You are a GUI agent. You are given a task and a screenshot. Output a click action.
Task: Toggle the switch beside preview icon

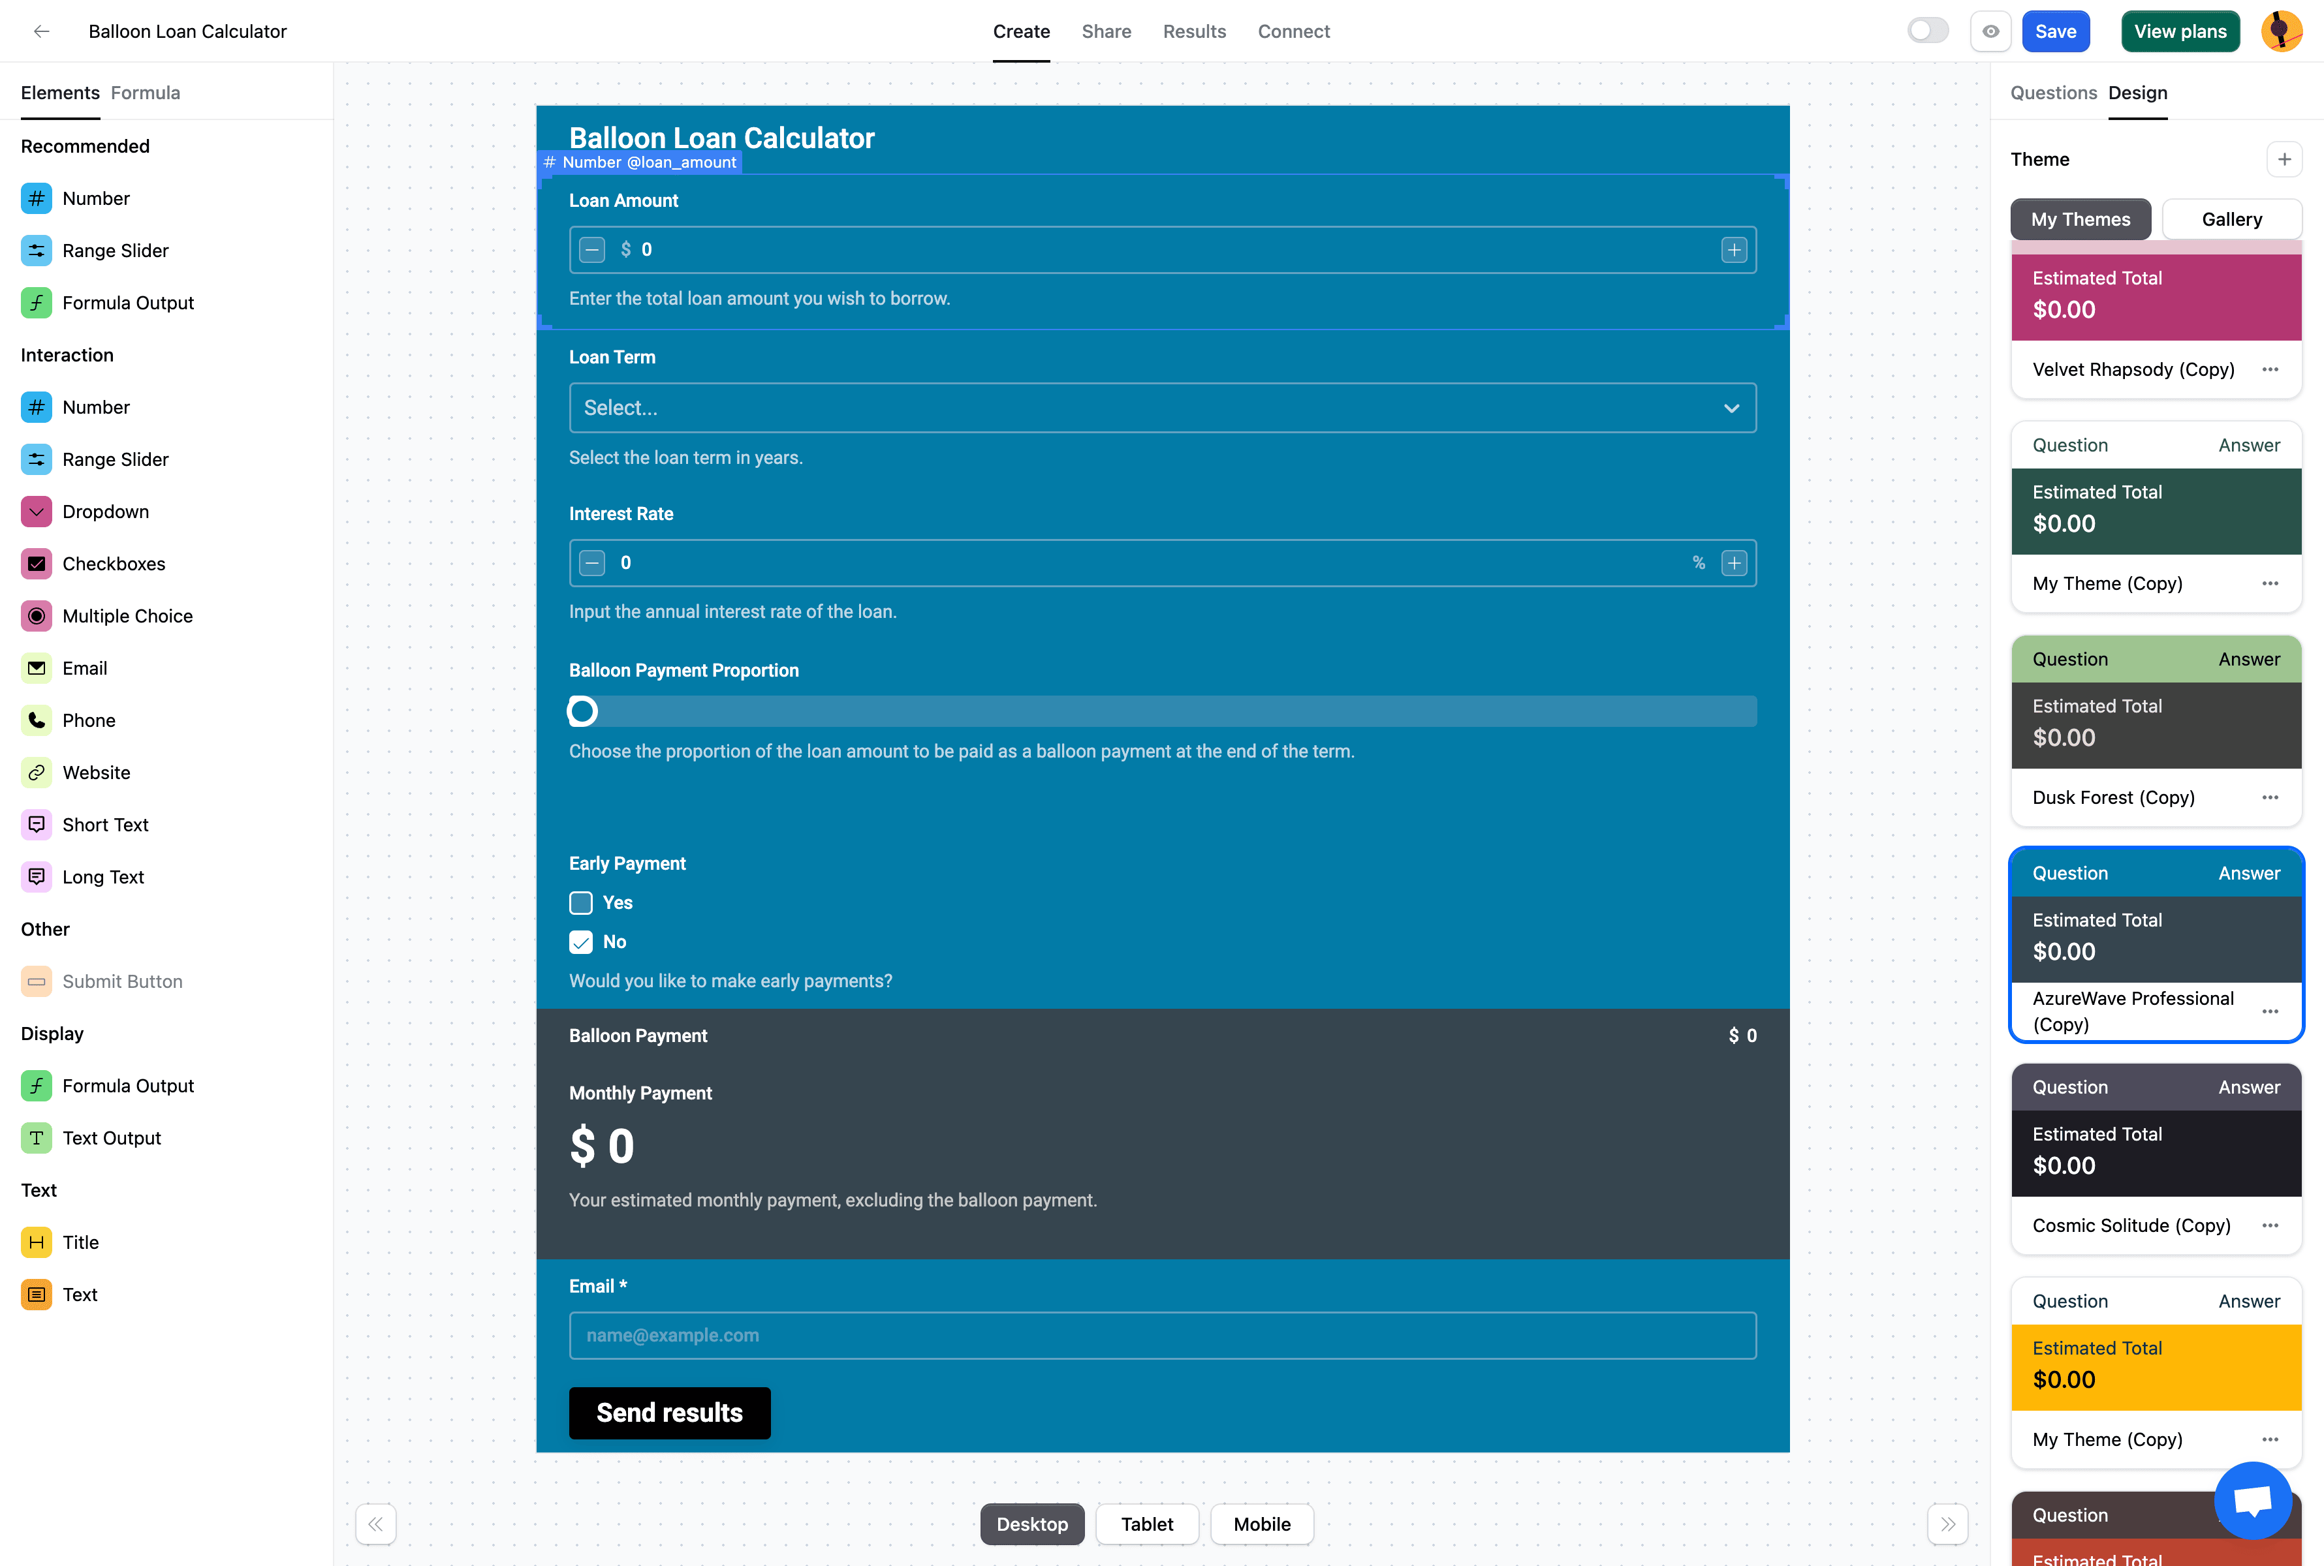1927,31
